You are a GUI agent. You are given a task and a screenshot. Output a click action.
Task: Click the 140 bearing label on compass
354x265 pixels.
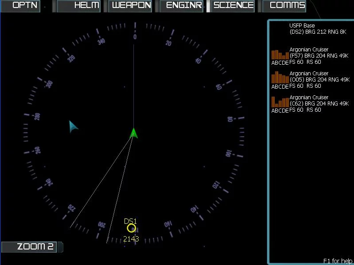[x=195, y=210]
